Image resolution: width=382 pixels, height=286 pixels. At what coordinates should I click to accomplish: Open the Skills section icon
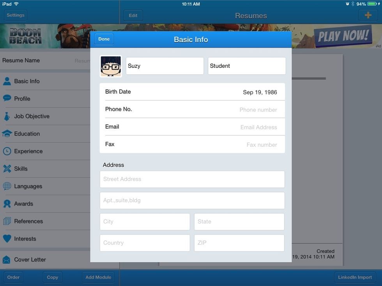point(8,168)
